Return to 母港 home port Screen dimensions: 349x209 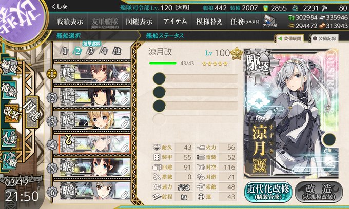(32, 112)
